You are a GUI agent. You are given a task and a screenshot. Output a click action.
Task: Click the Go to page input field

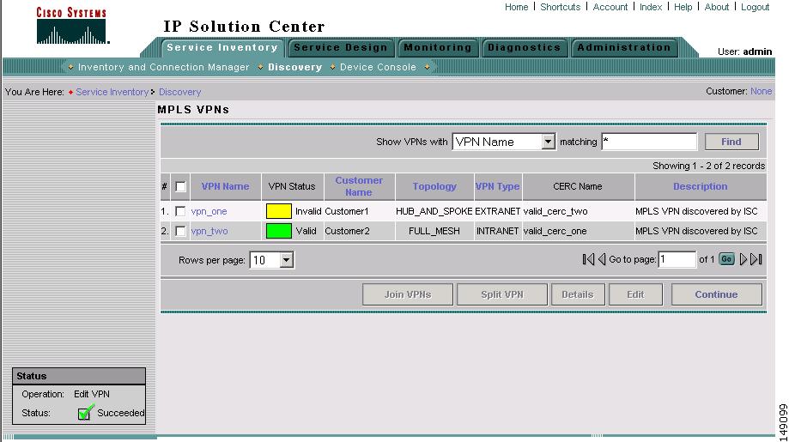677,259
